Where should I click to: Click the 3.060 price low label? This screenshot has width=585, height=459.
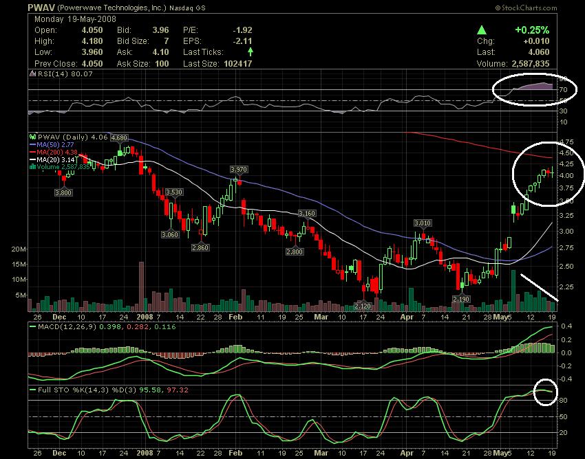(170, 235)
